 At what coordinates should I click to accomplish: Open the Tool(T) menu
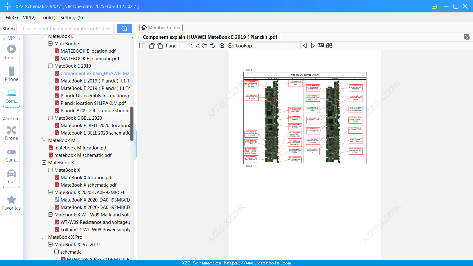tap(48, 18)
